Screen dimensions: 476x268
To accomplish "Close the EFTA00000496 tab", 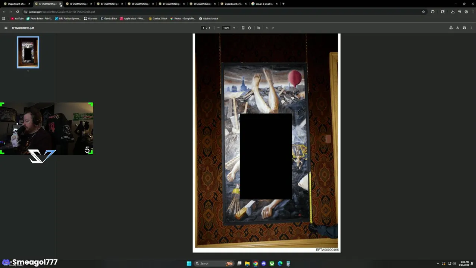I will (91, 4).
